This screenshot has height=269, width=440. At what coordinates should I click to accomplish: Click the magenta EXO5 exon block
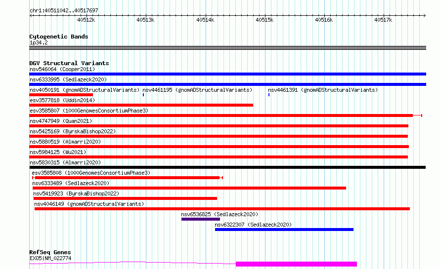point(296,264)
